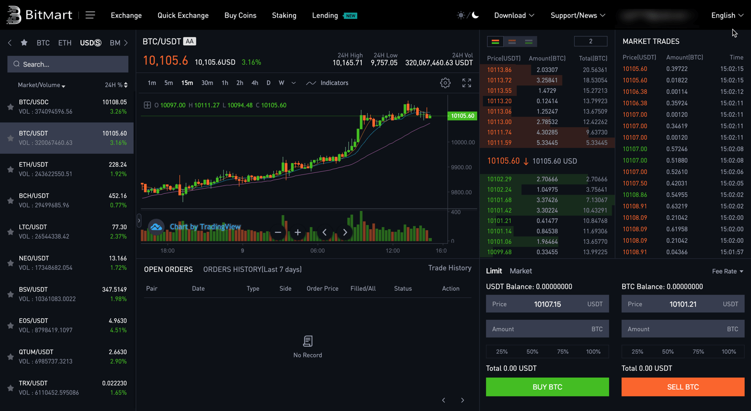Click the AA badge next to BTC/USDT

tap(190, 41)
